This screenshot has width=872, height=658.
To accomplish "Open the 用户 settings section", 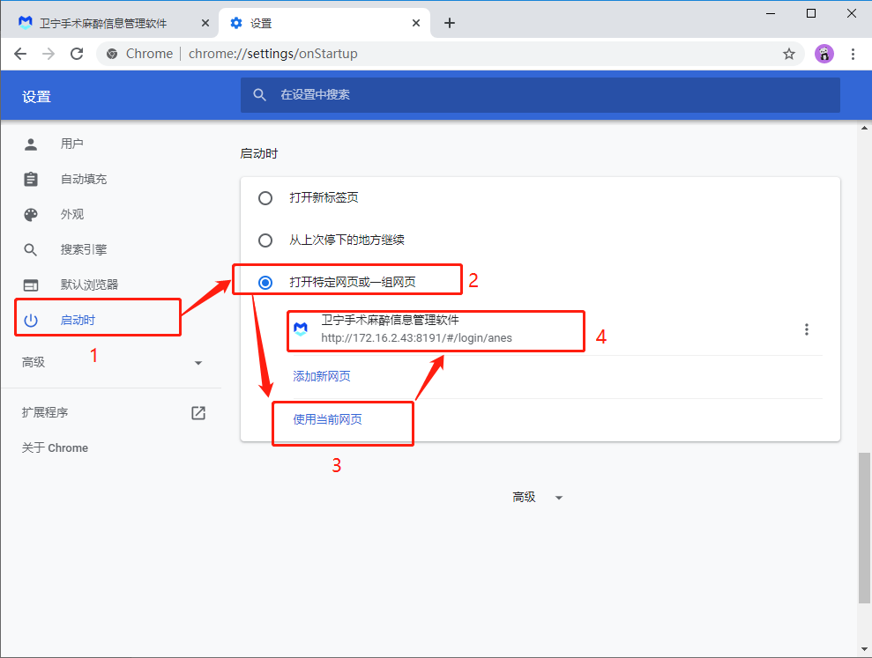I will 71,144.
